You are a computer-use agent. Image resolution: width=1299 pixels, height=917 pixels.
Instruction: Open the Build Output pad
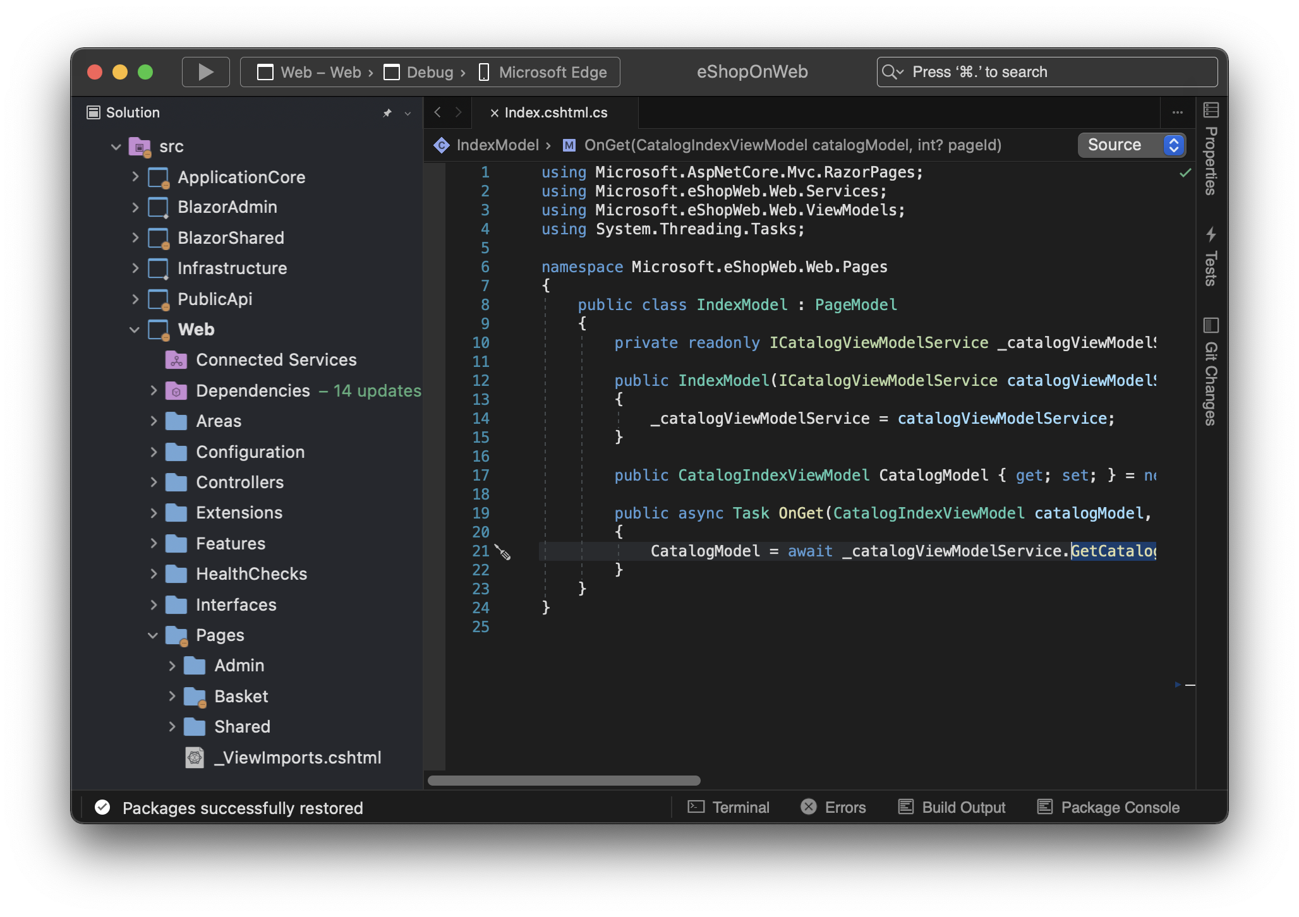[951, 807]
